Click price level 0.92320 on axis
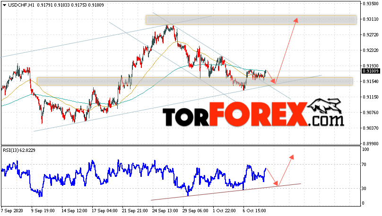The height and width of the screenshot is (216, 382). [371, 50]
